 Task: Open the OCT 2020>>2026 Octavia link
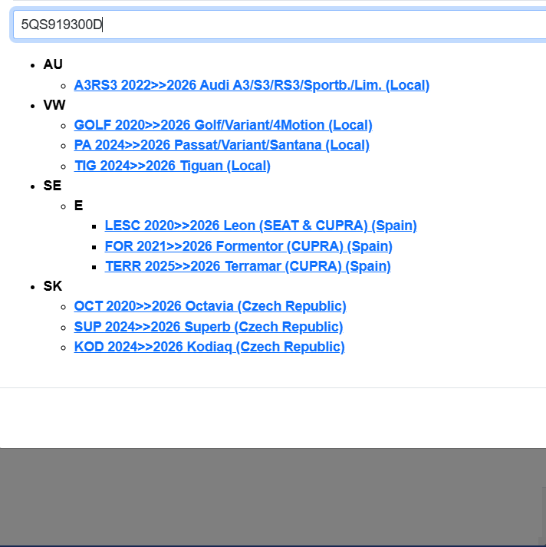coord(210,306)
